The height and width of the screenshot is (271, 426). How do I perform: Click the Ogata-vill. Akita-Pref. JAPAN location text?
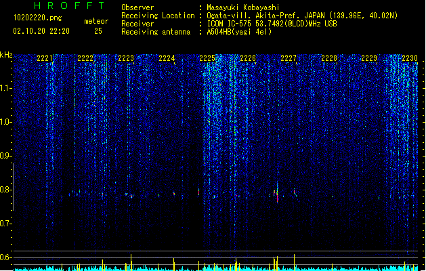[x=302, y=16]
